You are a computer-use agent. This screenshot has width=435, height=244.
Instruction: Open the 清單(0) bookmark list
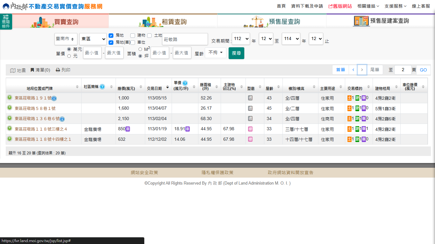click(40, 70)
